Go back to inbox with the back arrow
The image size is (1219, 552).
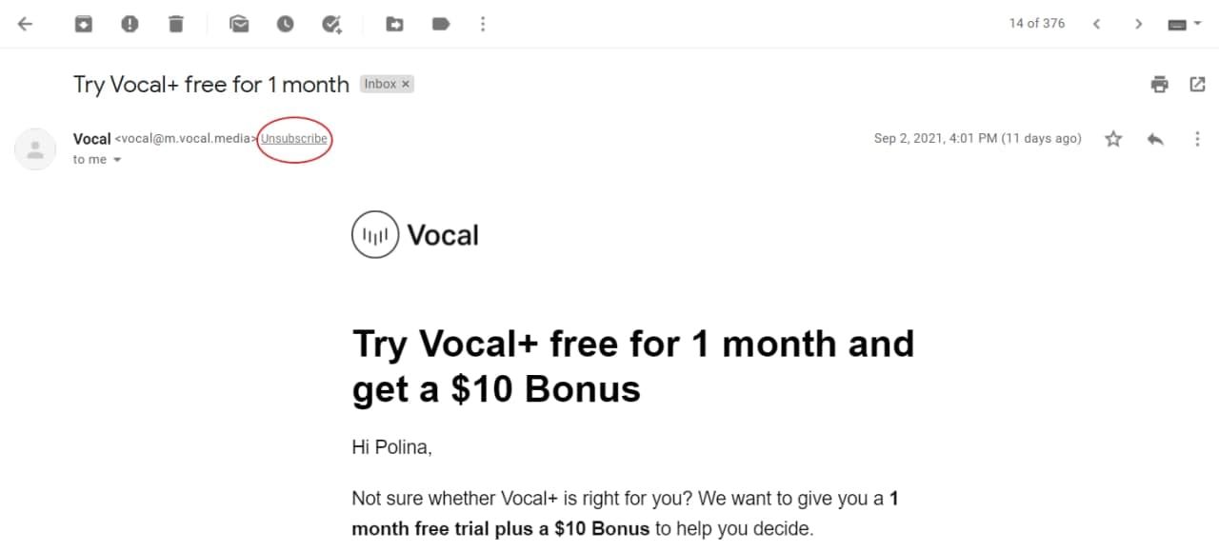pyautogui.click(x=26, y=24)
